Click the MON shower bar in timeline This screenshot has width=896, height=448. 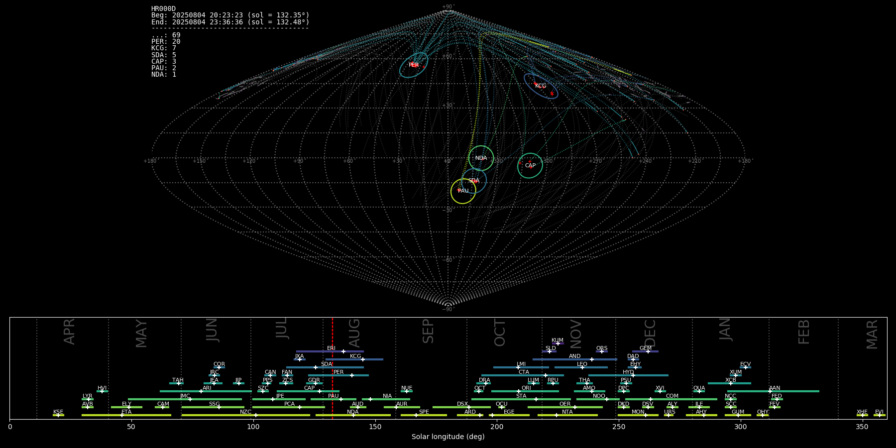click(638, 415)
